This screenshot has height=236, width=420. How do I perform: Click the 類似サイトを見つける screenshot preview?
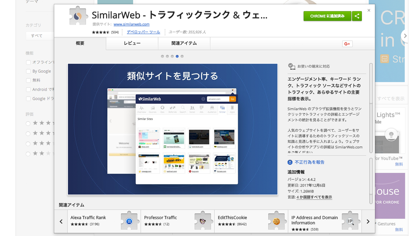[x=173, y=129]
